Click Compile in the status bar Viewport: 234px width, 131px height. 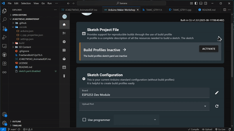(194, 129)
